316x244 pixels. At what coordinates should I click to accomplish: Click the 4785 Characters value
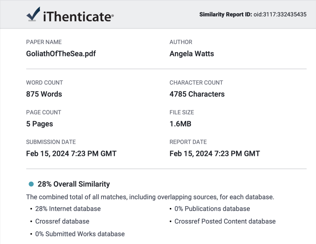[197, 94]
